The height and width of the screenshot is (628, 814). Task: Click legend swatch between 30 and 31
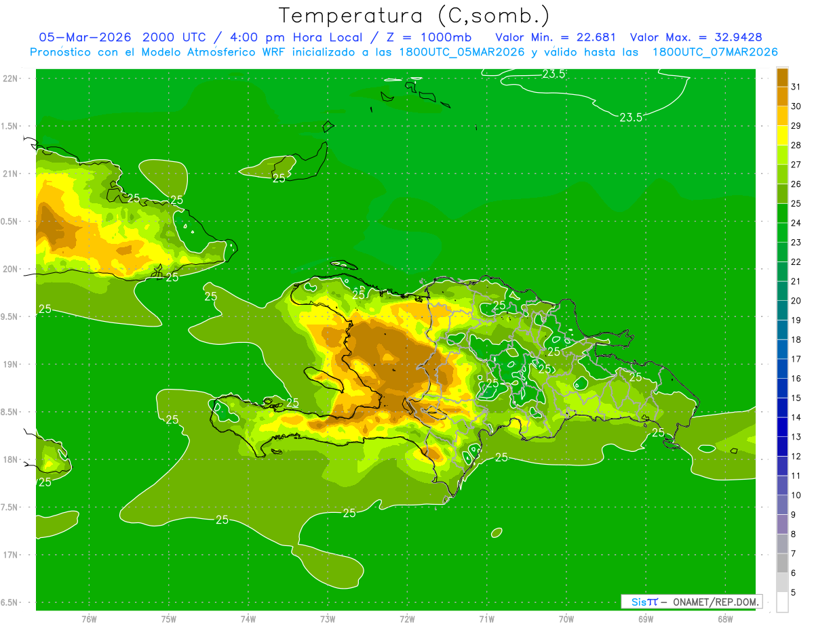pos(782,97)
